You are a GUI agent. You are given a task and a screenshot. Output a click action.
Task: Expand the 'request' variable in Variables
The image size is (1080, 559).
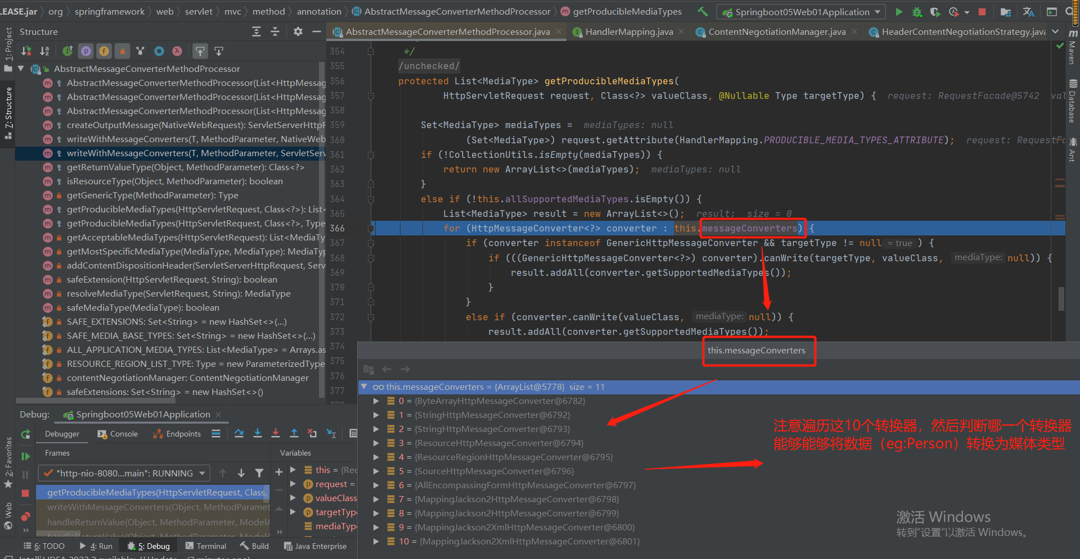coord(293,484)
